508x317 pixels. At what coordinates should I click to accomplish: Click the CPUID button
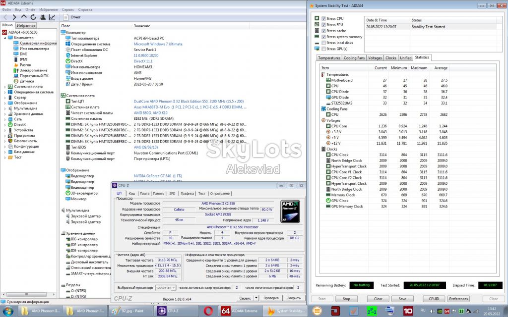(x=434, y=299)
